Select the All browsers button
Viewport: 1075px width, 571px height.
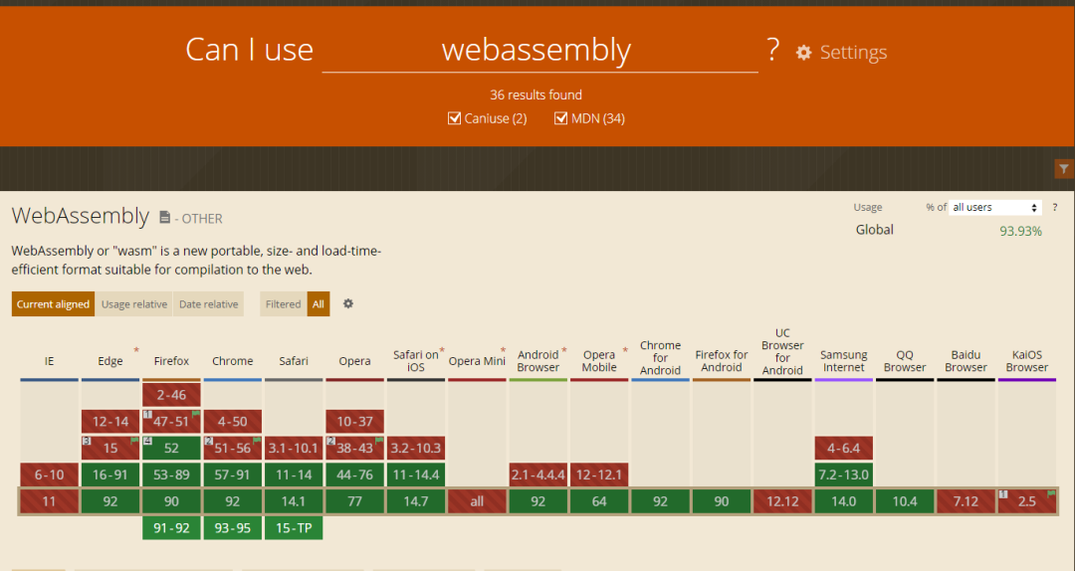[319, 304]
